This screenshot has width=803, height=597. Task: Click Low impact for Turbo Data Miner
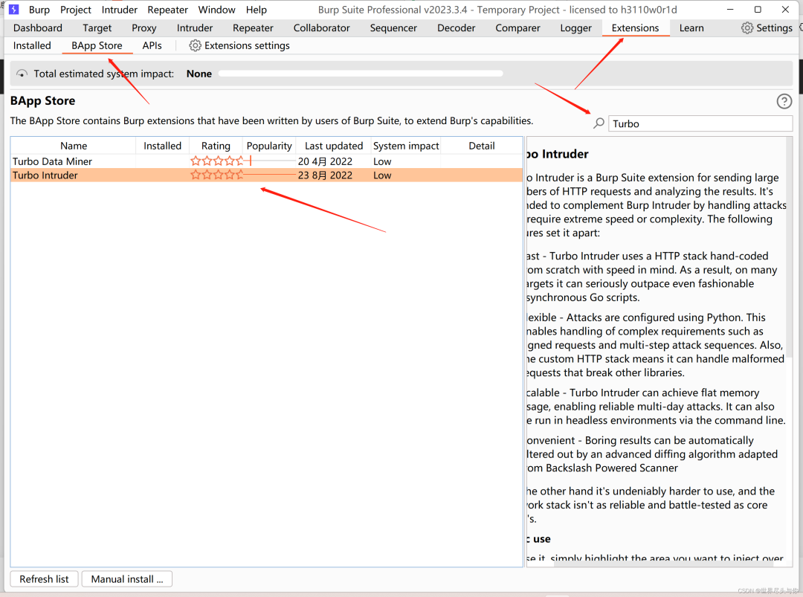pos(382,161)
